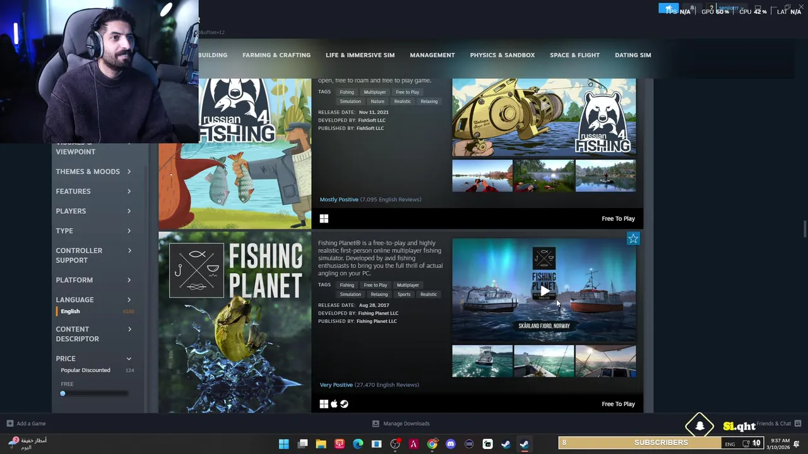This screenshot has height=454, width=808.
Task: Click Mostly Positive reviews for Russian Fishing 4
Action: pos(339,199)
